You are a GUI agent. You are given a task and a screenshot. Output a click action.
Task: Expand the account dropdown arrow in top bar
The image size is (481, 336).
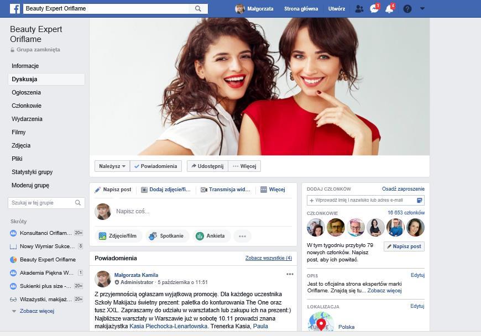(422, 9)
